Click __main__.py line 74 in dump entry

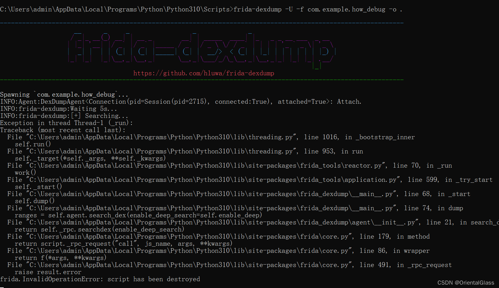click(x=235, y=208)
